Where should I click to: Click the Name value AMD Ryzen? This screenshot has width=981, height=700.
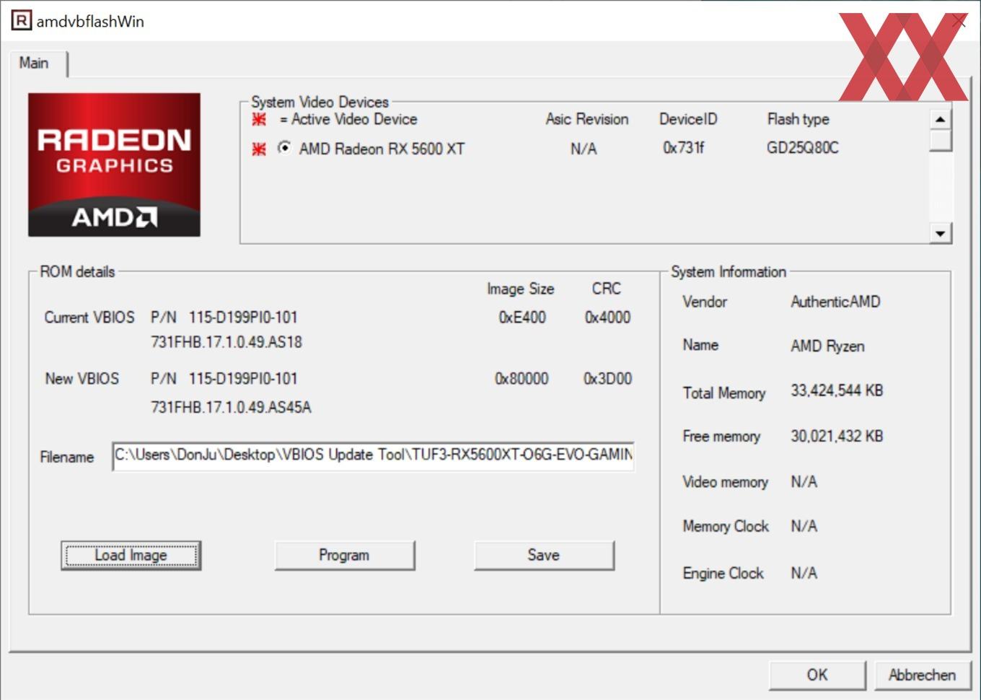click(827, 346)
